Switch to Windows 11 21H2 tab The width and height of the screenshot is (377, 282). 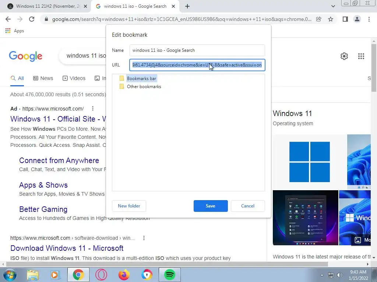(x=45, y=6)
